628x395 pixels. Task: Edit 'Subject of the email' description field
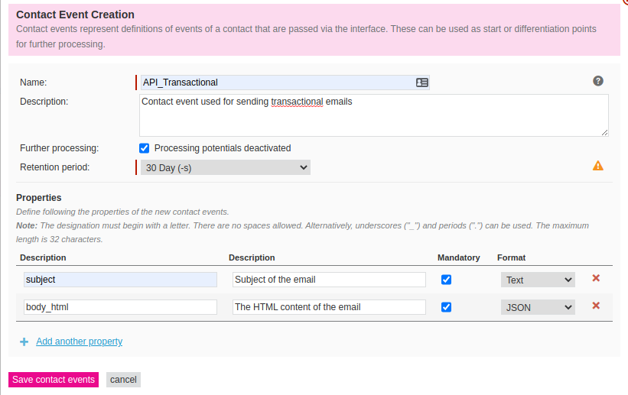pos(329,280)
